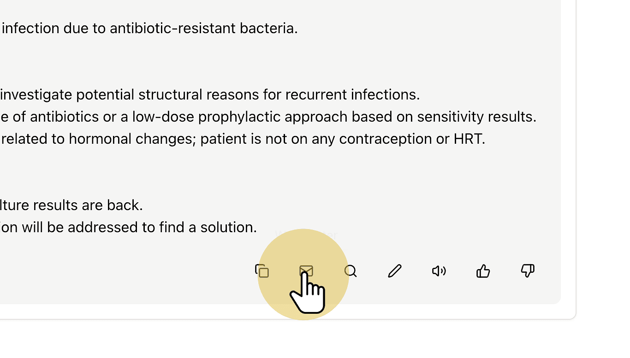Click the word "antibiotic-resistant"

[173, 28]
